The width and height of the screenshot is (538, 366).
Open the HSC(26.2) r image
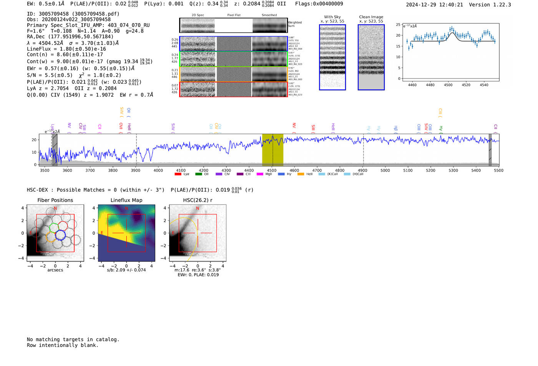coord(198,233)
